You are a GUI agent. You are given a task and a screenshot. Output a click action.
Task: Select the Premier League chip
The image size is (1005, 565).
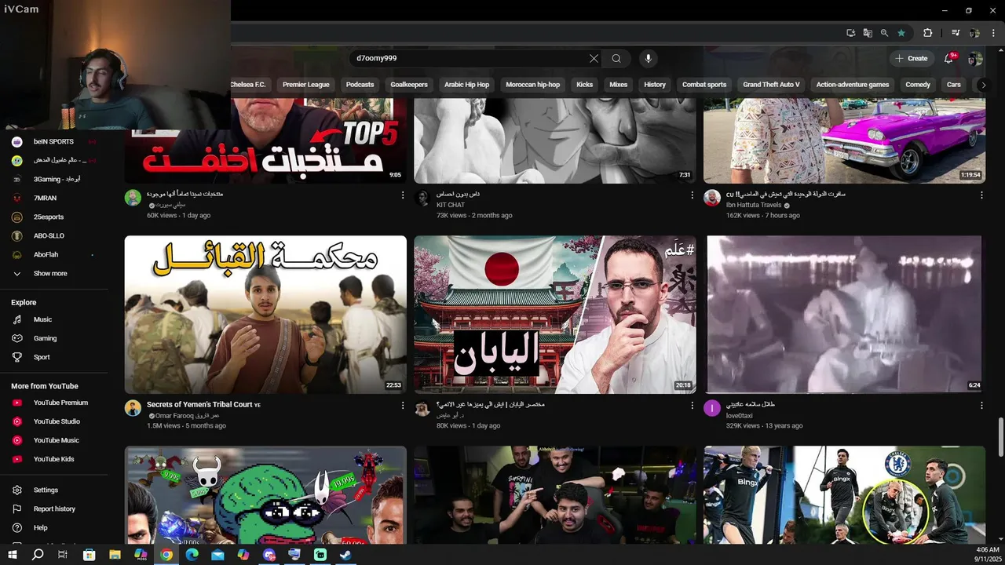coord(306,85)
